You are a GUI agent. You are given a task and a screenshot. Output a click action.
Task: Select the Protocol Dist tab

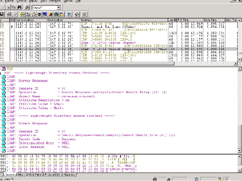point(52,175)
